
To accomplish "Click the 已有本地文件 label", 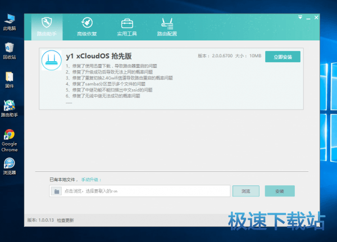I will [x=62, y=180].
